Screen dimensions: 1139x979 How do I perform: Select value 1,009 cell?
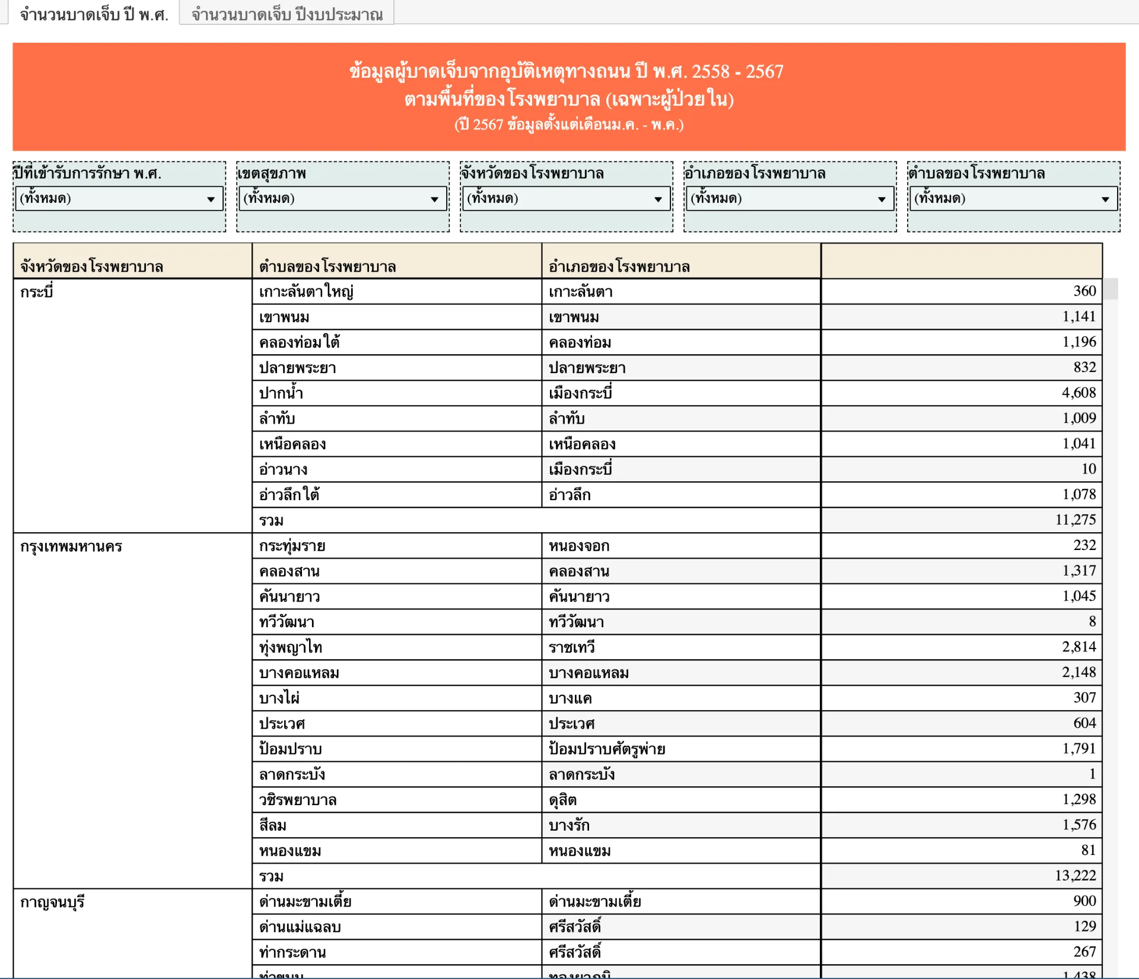coord(962,418)
